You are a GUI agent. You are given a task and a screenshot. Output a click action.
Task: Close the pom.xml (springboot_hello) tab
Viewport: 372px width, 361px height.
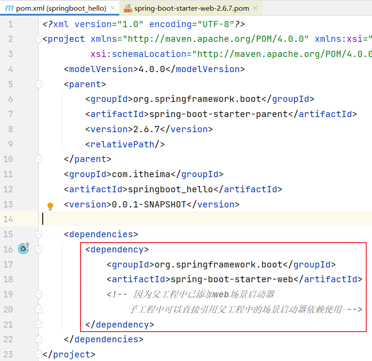[x=113, y=8]
